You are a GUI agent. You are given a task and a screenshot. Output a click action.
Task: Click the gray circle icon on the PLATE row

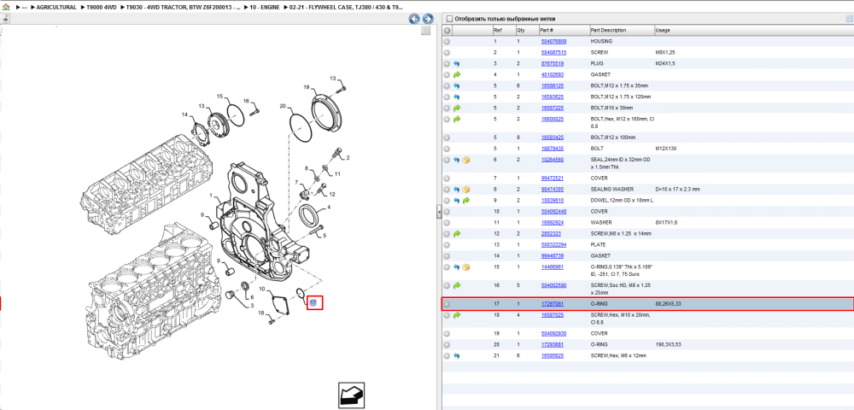(447, 244)
